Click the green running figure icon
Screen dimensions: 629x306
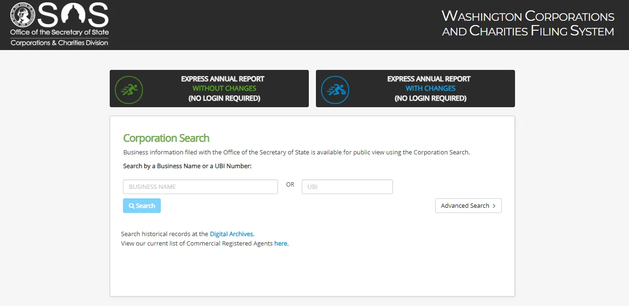129,89
